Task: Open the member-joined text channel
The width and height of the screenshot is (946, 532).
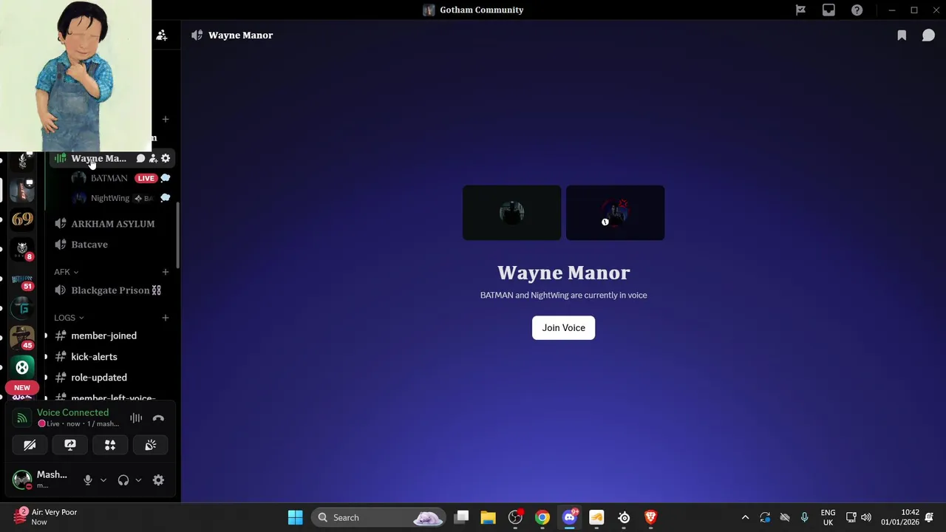Action: [103, 335]
